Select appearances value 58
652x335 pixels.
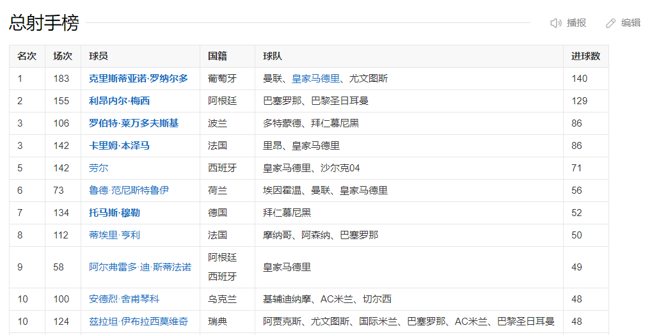pos(59,267)
